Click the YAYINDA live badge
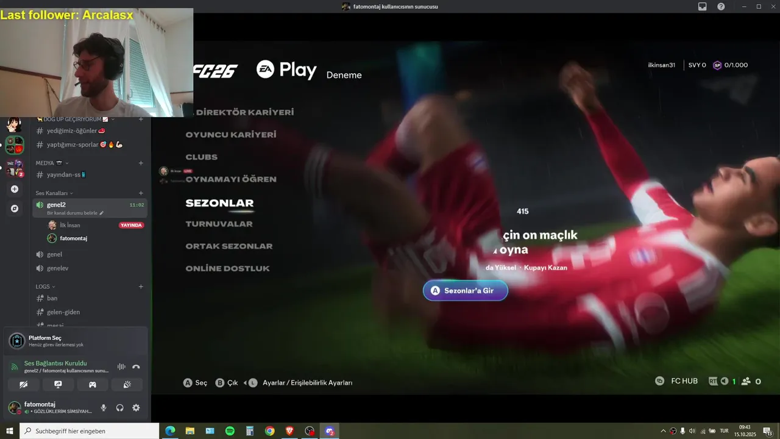This screenshot has width=780, height=439. pyautogui.click(x=132, y=225)
